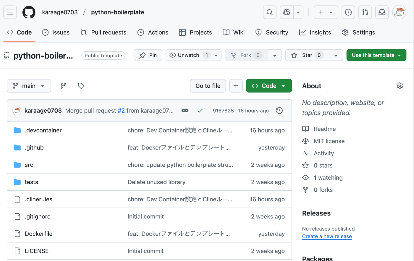Expand the Copilot dropdown arrow
Screen dimensions: 414x261
298,12
